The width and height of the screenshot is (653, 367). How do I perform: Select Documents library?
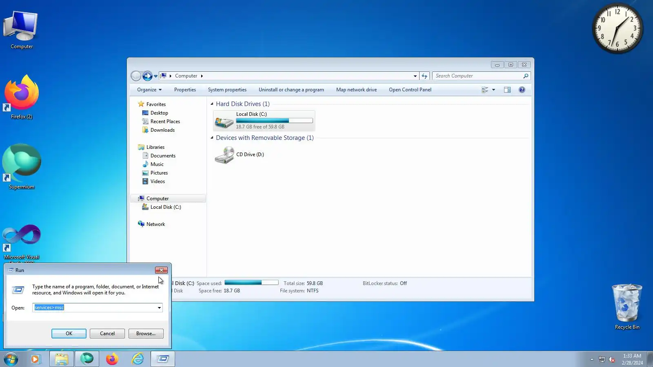click(163, 156)
